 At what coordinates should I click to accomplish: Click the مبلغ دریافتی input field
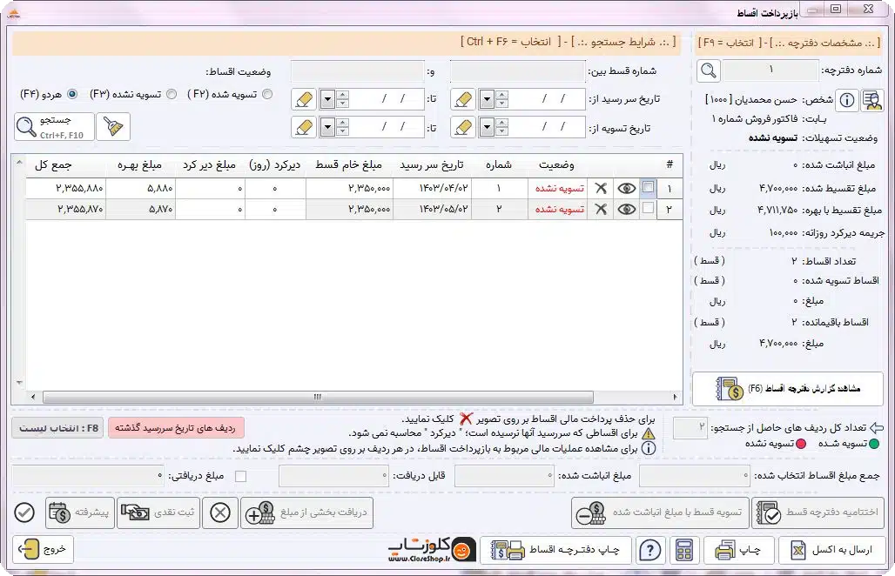point(88,476)
